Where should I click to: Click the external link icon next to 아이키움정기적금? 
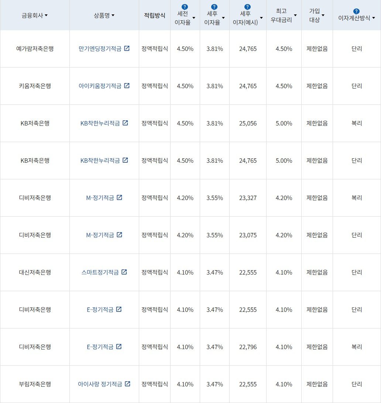tap(127, 86)
